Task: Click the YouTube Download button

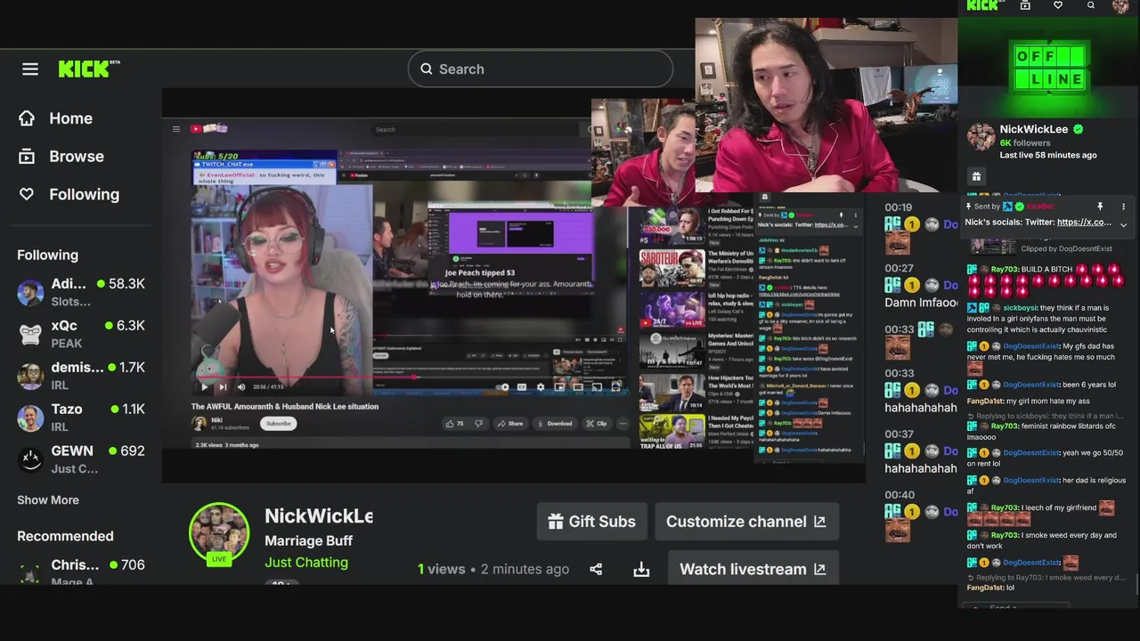Action: pyautogui.click(x=555, y=424)
